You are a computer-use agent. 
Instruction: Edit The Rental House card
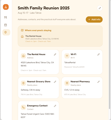[x=55, y=55]
